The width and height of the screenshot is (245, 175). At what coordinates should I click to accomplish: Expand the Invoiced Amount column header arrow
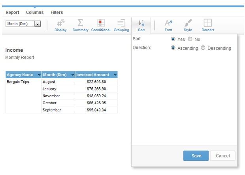[115, 75]
